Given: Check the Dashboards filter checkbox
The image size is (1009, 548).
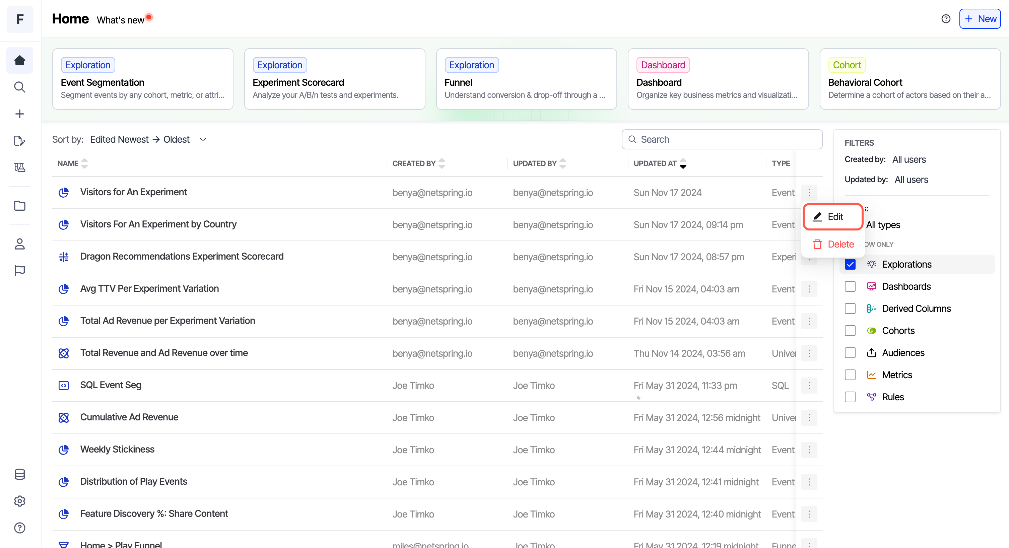Looking at the screenshot, I should coord(850,286).
